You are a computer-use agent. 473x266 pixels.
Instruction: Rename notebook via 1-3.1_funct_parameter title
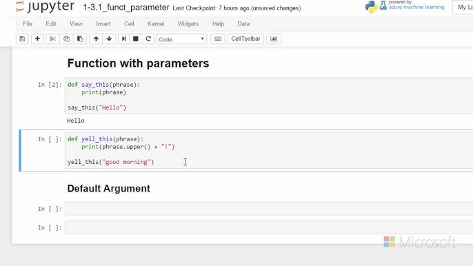(x=126, y=8)
